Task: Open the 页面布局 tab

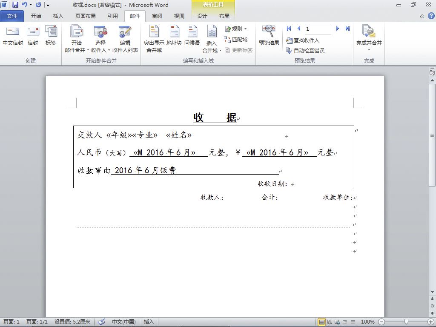Action: 85,16
